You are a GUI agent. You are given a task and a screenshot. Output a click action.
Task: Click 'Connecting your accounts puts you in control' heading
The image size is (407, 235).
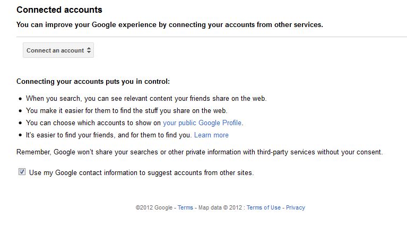(x=93, y=82)
